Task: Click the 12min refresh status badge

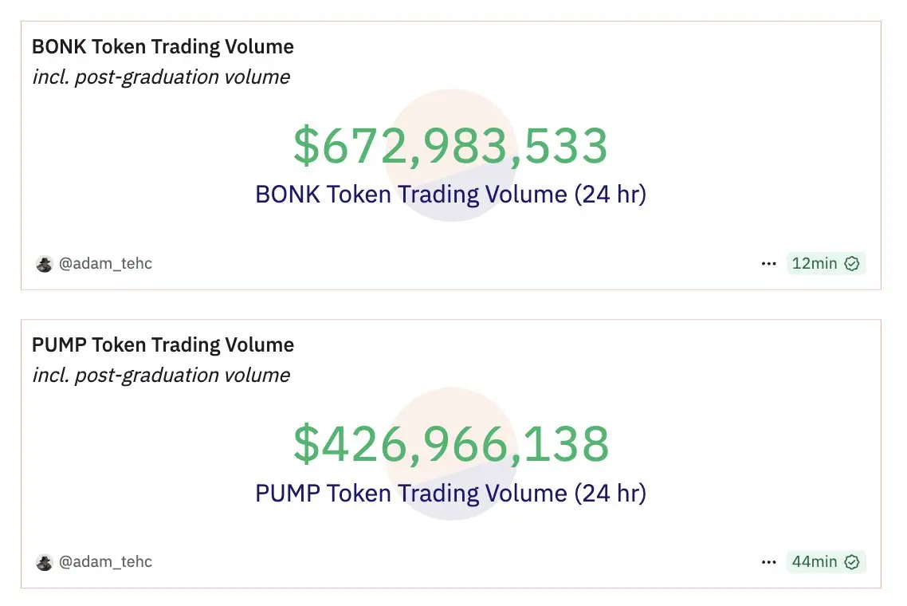Action: [826, 263]
